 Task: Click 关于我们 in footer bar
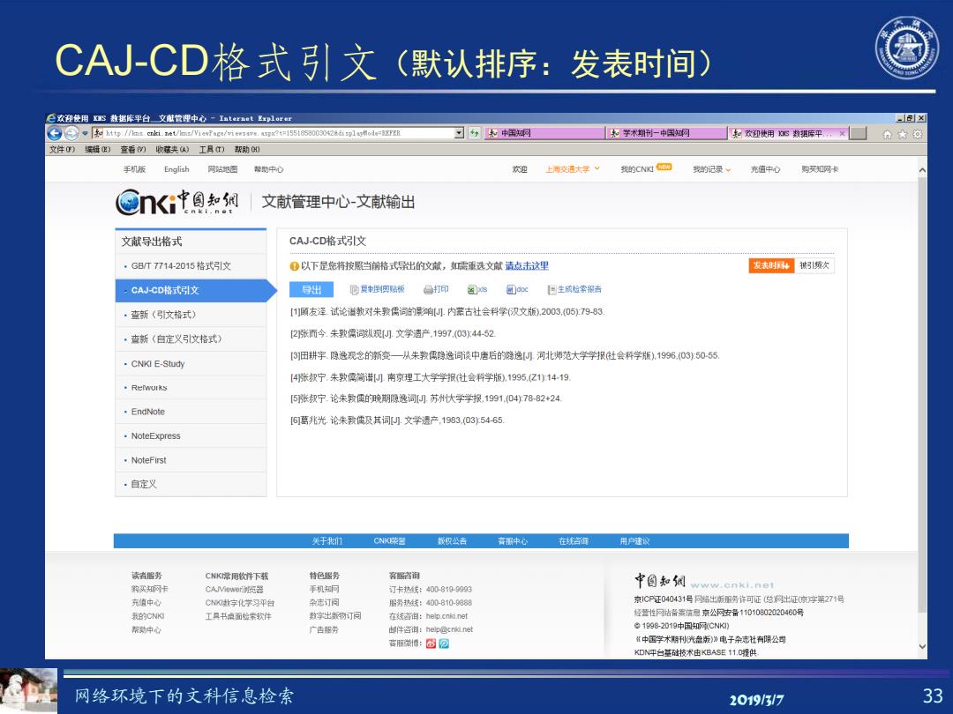[x=327, y=541]
